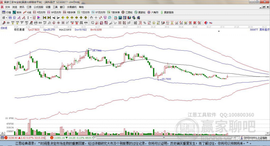
Task: Click horizontal scrollbar left arrow
Action: click(95, 138)
